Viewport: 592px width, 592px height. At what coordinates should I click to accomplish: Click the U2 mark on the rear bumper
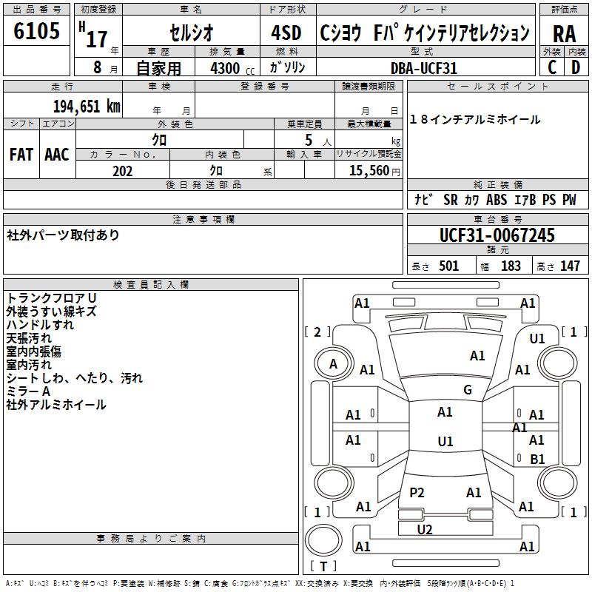click(x=424, y=530)
